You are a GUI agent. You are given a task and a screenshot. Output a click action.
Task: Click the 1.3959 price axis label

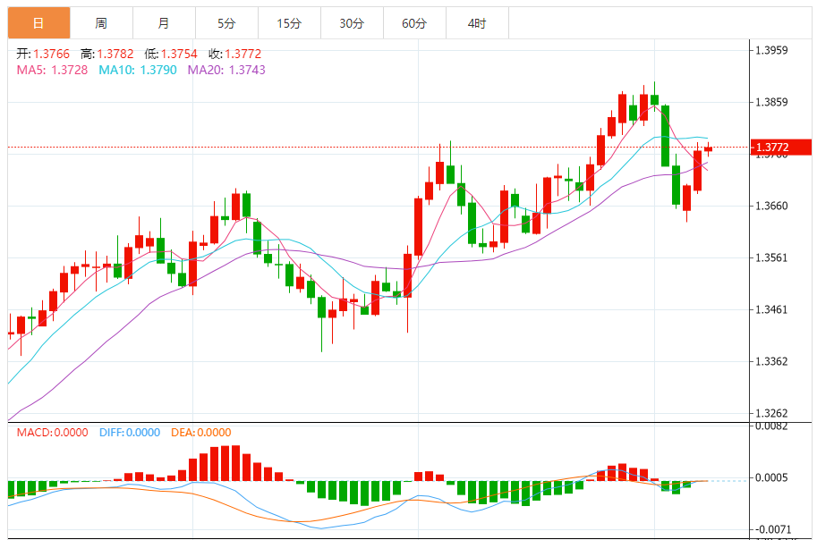(x=771, y=50)
